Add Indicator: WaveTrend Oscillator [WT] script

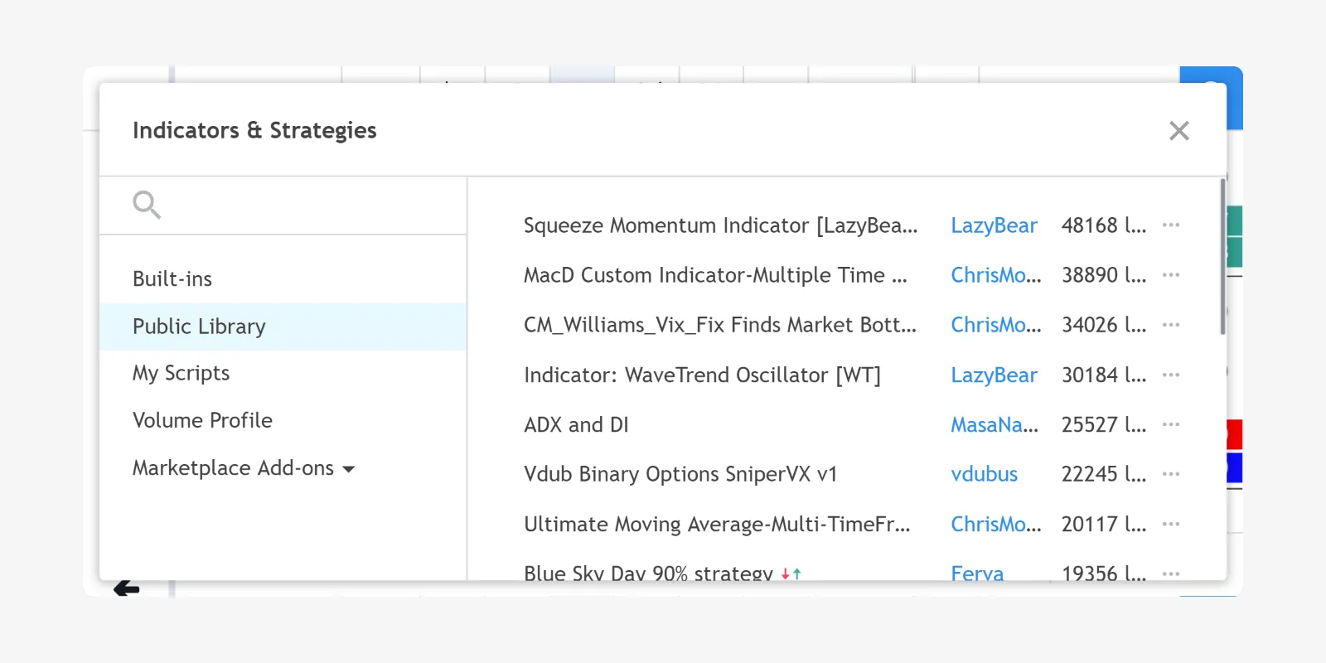point(701,375)
